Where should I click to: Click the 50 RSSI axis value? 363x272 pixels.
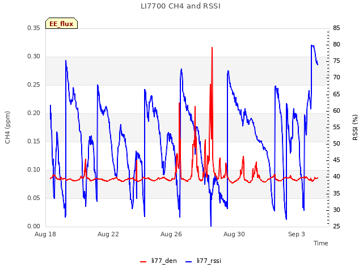click(x=336, y=143)
